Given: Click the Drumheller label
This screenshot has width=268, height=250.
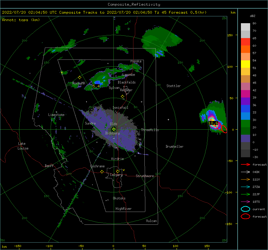Looking at the screenshot, I should [174, 147].
